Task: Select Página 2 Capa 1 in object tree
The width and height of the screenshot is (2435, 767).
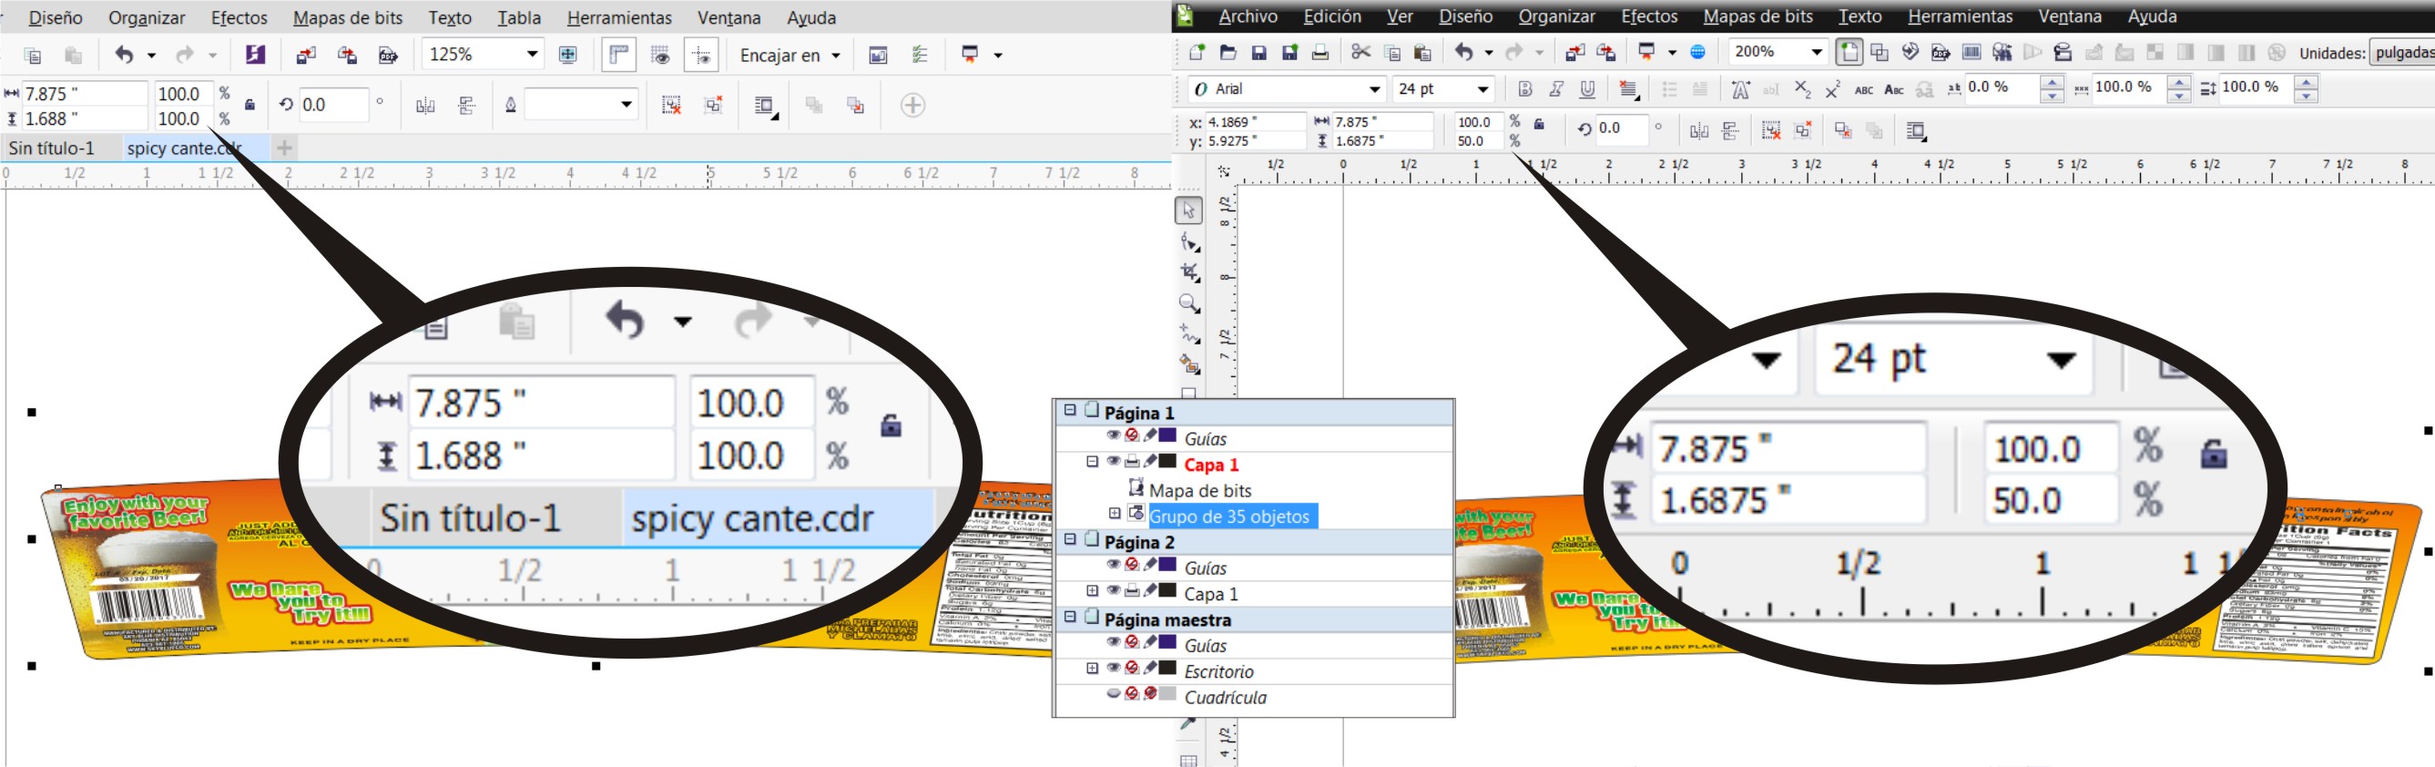Action: 1211,594
